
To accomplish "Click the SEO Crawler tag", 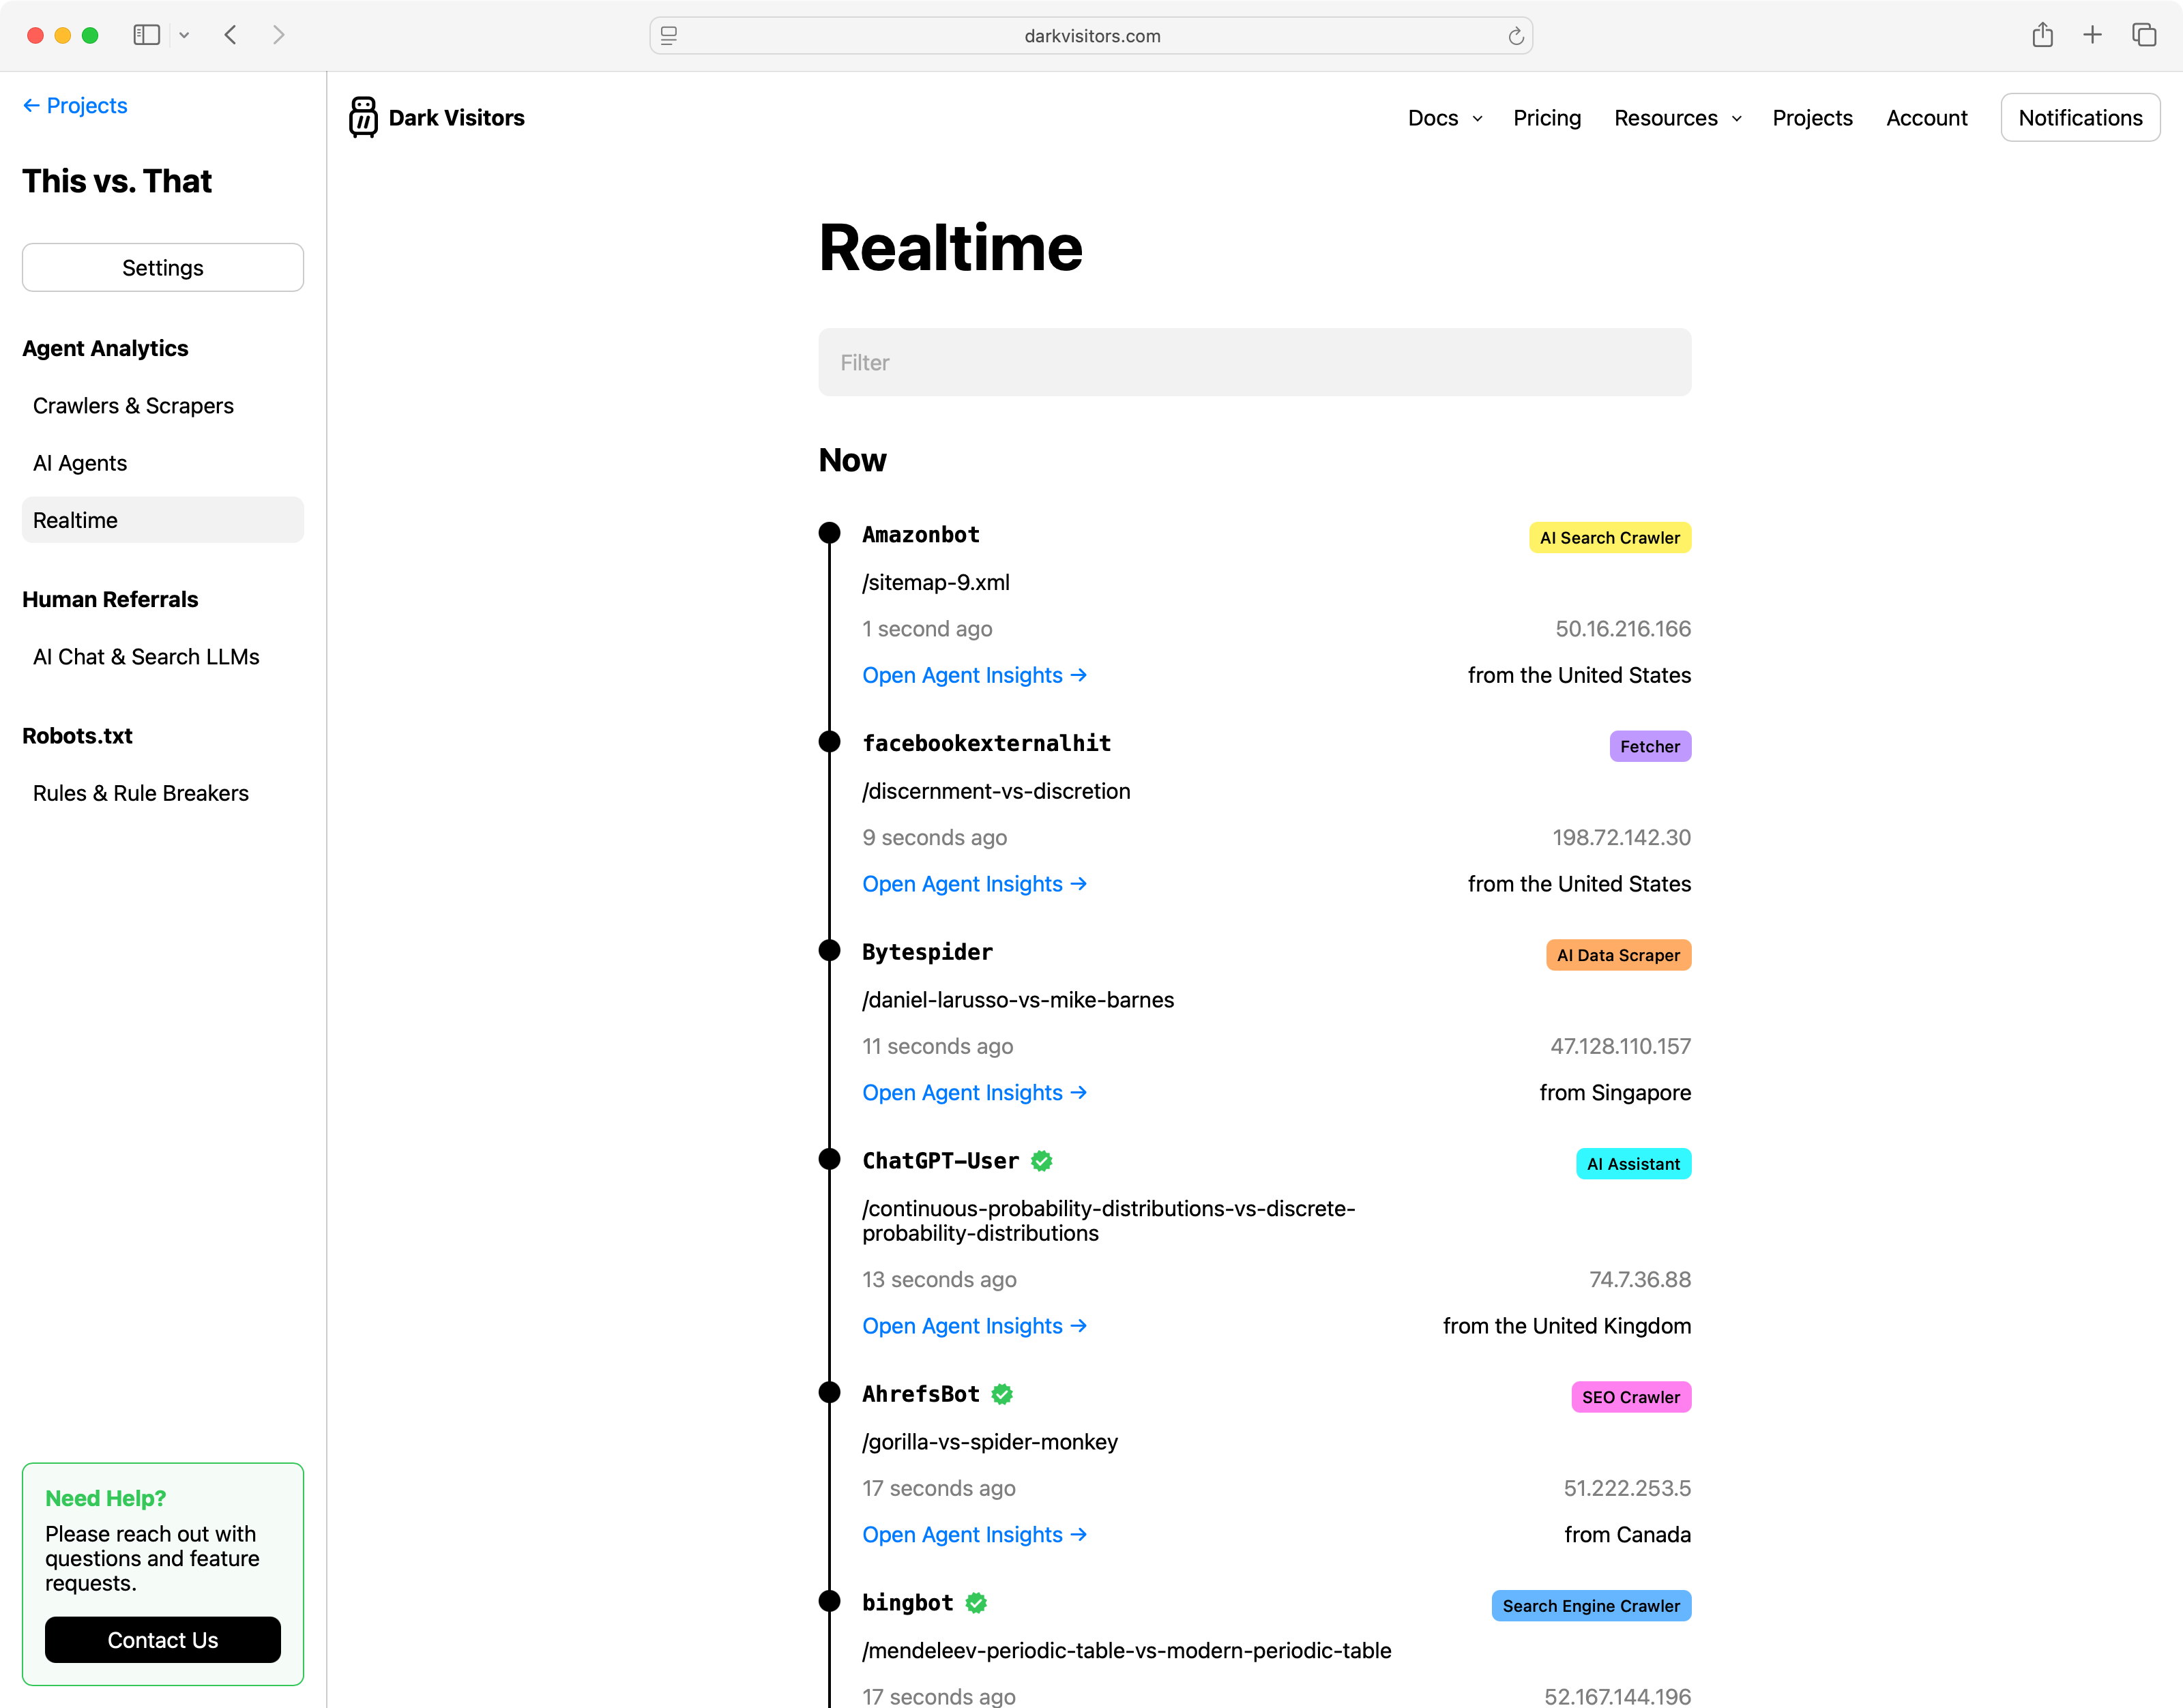I will 1631,1397.
